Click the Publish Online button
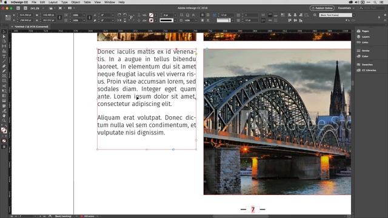 [x=322, y=8]
